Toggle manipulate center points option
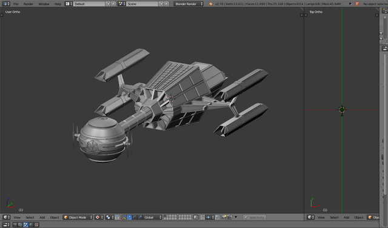Viewport: 388px width, 228px height. coord(117,217)
